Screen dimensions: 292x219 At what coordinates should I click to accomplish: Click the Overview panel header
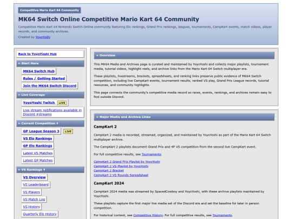pyautogui.click(x=184, y=55)
